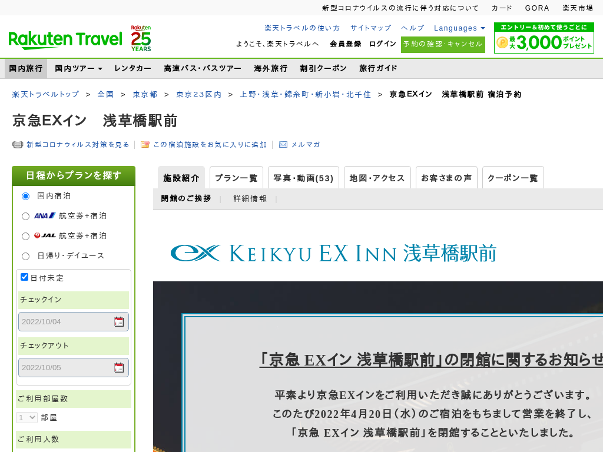Switch to the お客さまの声 tab
The height and width of the screenshot is (452, 603).
click(x=446, y=178)
